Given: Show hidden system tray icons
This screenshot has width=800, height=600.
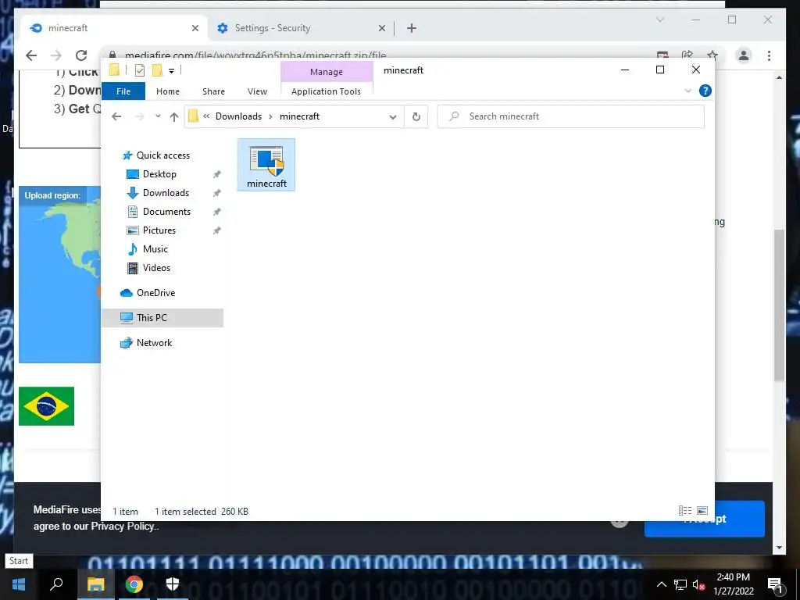Looking at the screenshot, I should (661, 584).
